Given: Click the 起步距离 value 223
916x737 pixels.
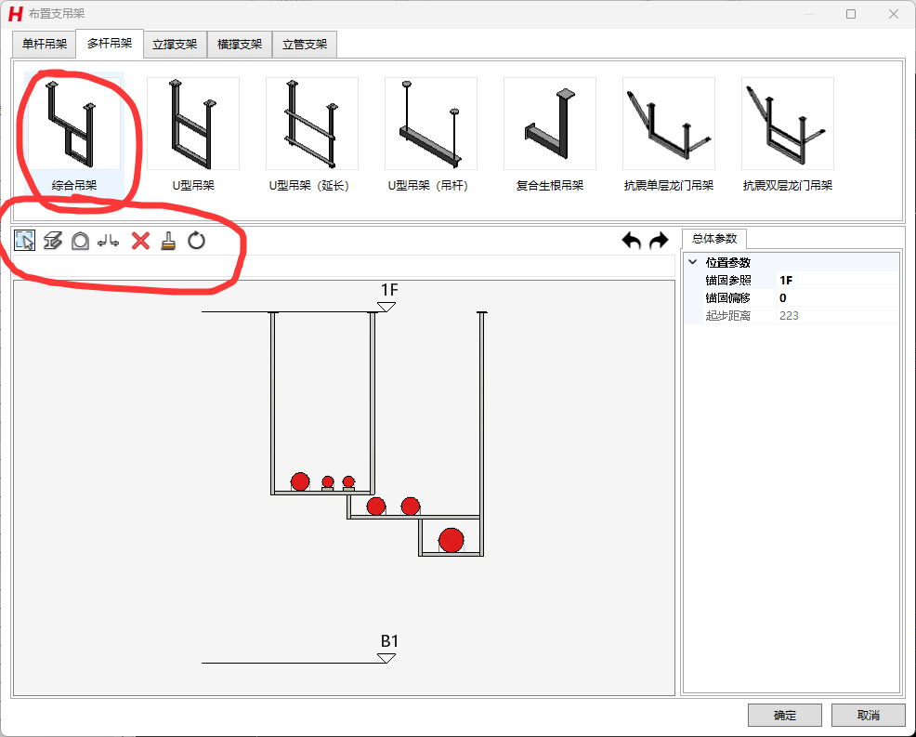Looking at the screenshot, I should [x=838, y=315].
